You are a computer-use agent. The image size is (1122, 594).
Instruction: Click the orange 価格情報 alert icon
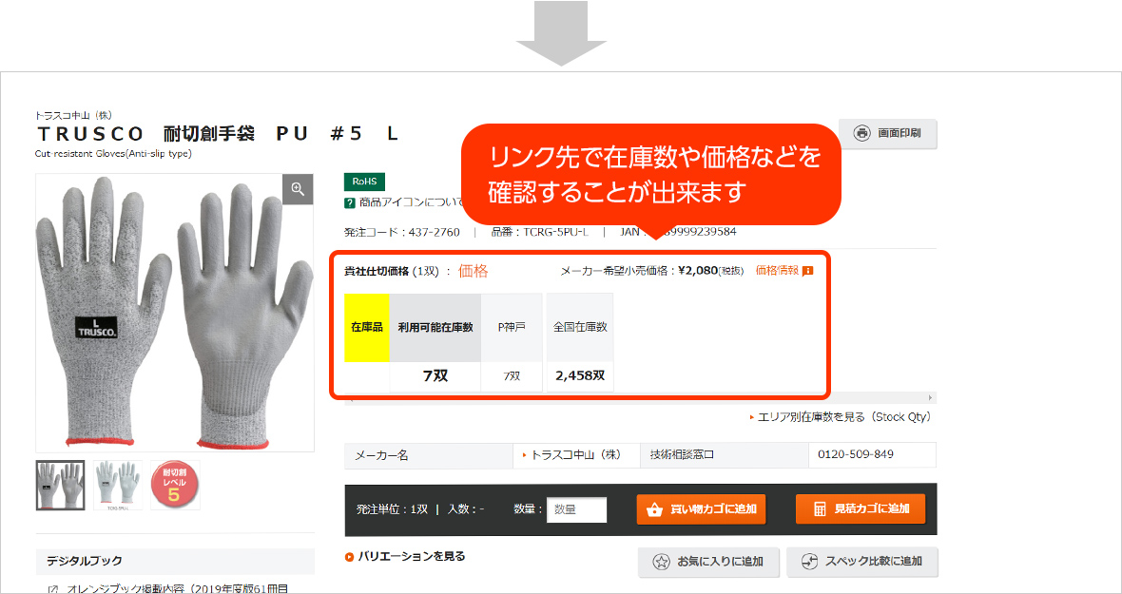pos(808,271)
